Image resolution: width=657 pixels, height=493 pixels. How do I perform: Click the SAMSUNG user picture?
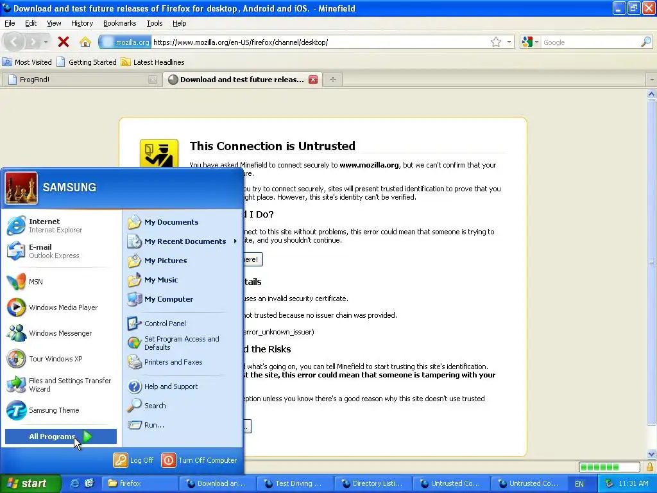coord(21,188)
